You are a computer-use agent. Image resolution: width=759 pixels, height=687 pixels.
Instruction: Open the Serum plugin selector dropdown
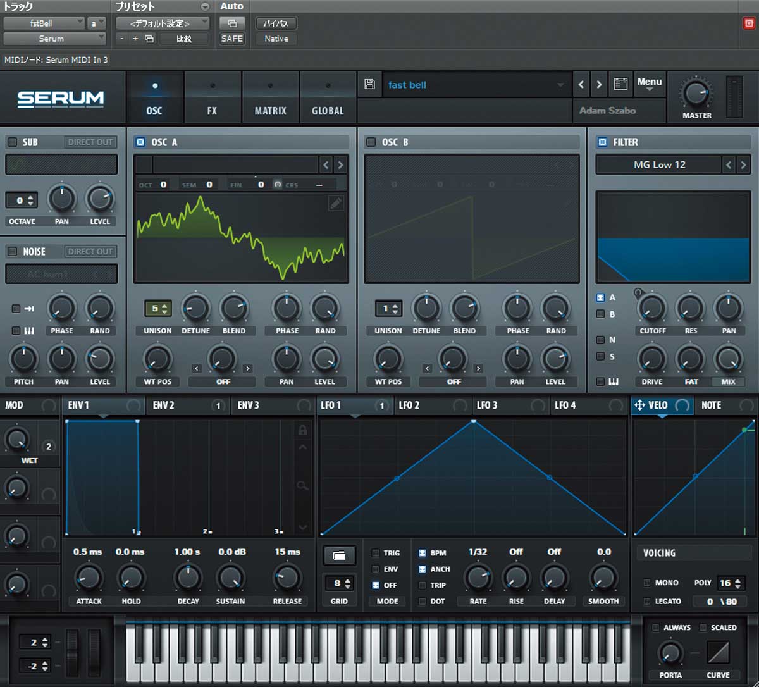click(x=54, y=39)
